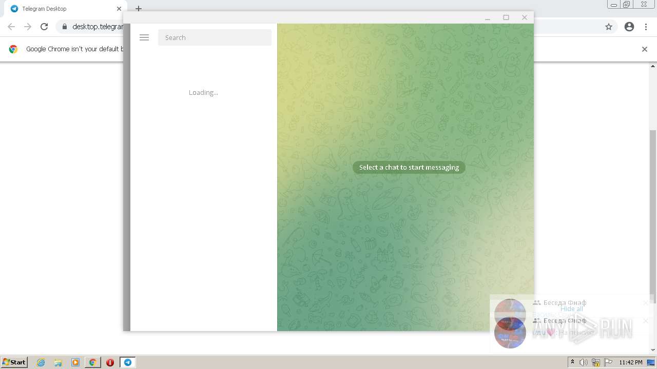Open Windows Media Player from the taskbar

75,362
